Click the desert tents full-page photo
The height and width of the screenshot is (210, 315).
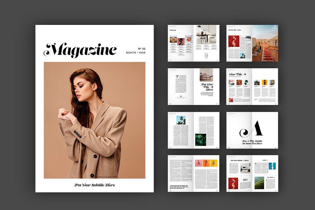(265, 43)
